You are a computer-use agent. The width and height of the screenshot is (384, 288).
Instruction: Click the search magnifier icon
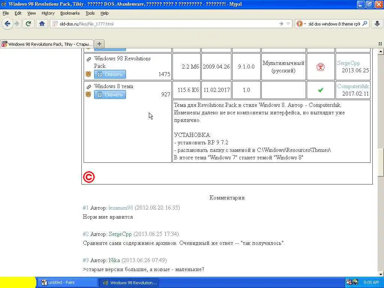pyautogui.click(x=364, y=24)
